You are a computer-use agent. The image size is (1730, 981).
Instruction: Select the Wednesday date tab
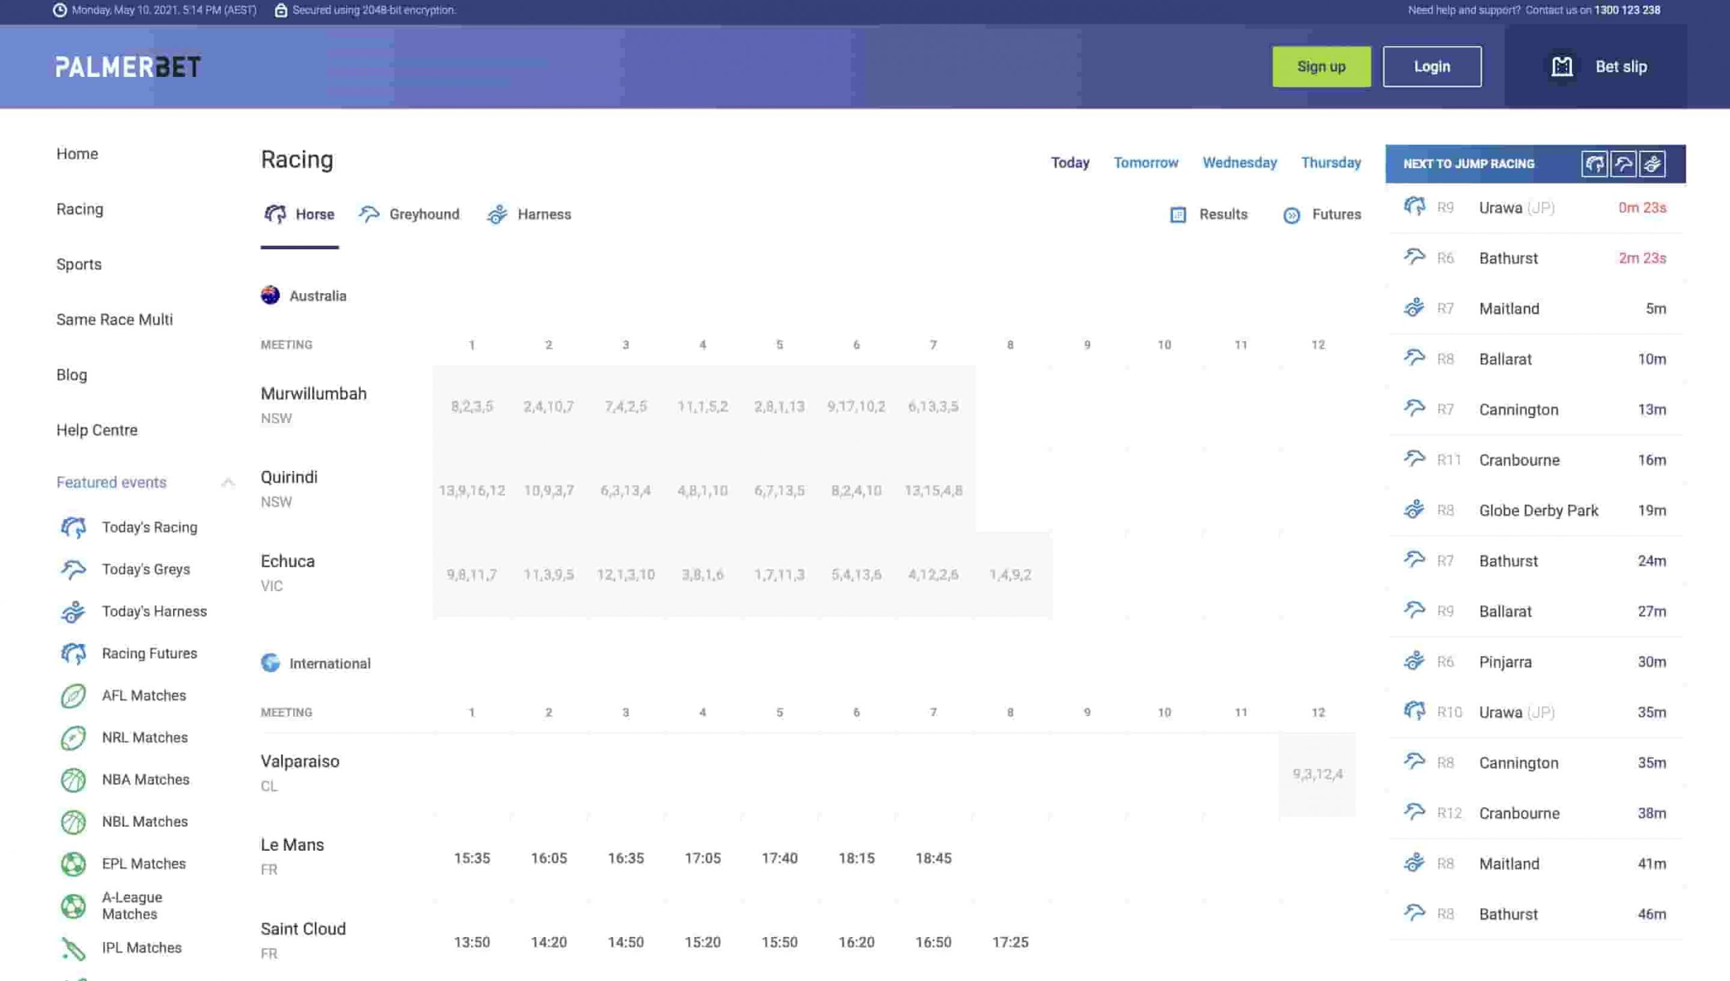click(1239, 163)
